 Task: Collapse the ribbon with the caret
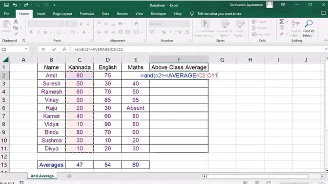325,40
